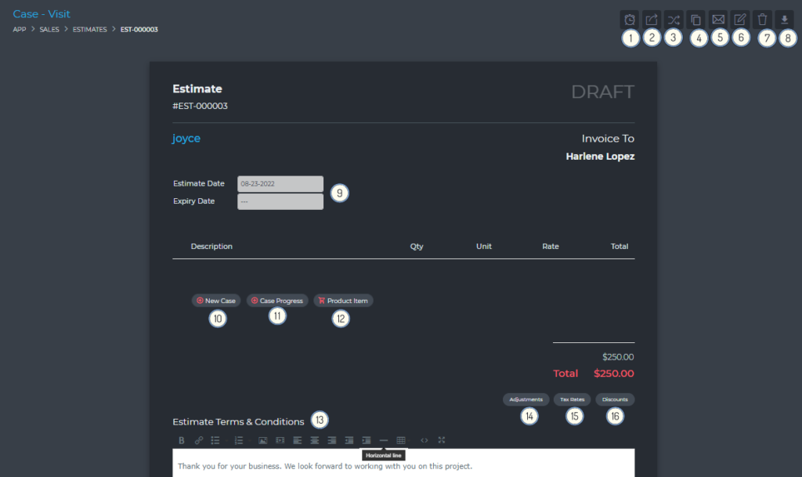Expand the bulleted list style dropdown arrow

(x=226, y=440)
